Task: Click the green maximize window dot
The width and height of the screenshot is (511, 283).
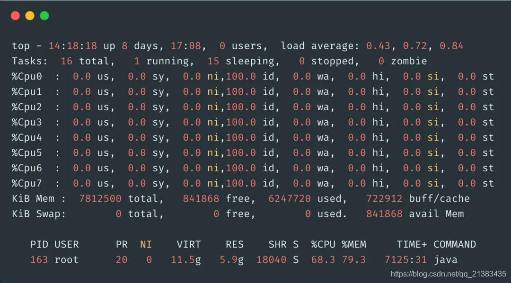Action: tap(44, 16)
